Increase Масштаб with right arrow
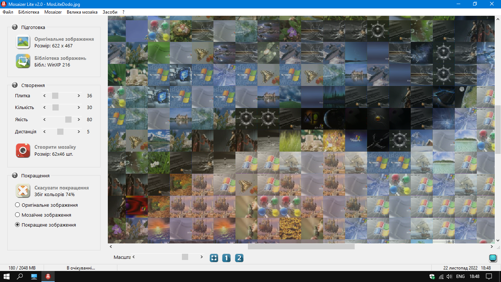This screenshot has width=501, height=282. click(x=201, y=257)
